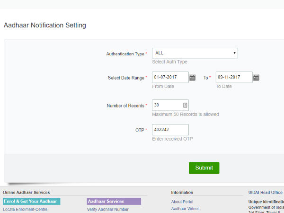
Task: Click the Number of Records label
Action: [x=125, y=106]
